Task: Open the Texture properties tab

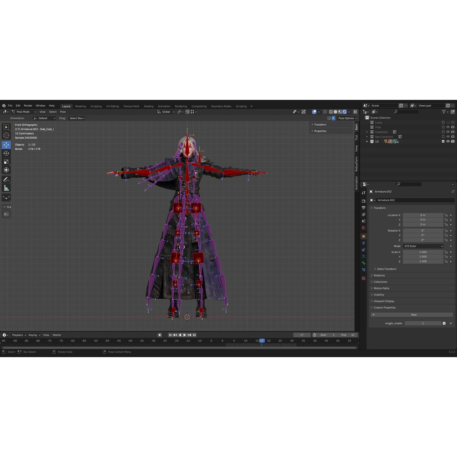Action: [x=363, y=278]
